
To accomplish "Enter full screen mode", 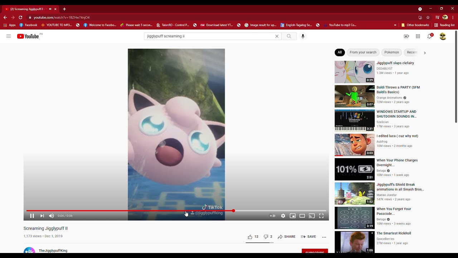I will 321,216.
